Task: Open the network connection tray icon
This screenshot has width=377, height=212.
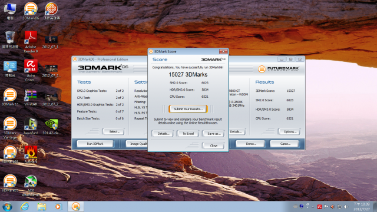Action: coord(339,207)
